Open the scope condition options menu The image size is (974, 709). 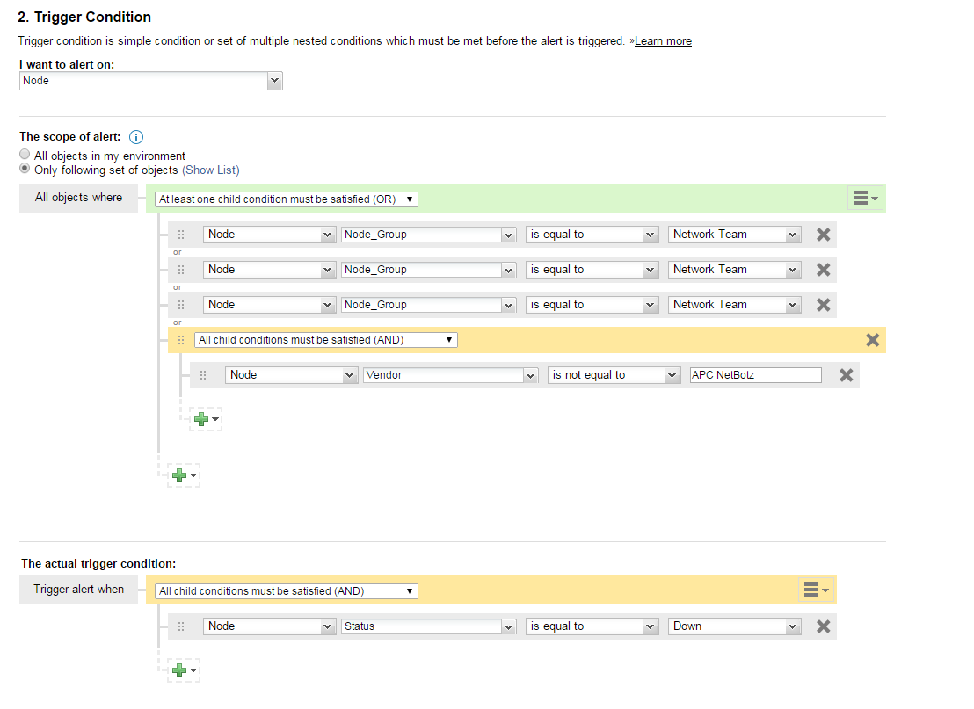coord(864,199)
